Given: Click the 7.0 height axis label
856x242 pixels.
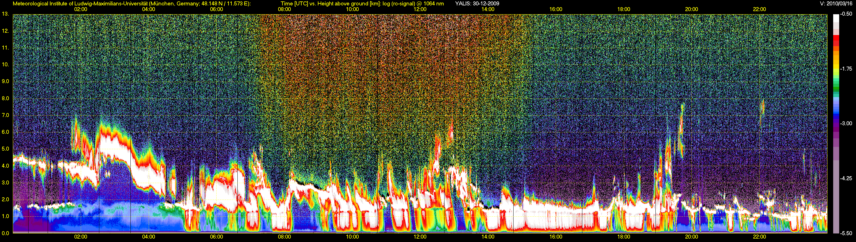Looking at the screenshot, I should pyautogui.click(x=5, y=115).
